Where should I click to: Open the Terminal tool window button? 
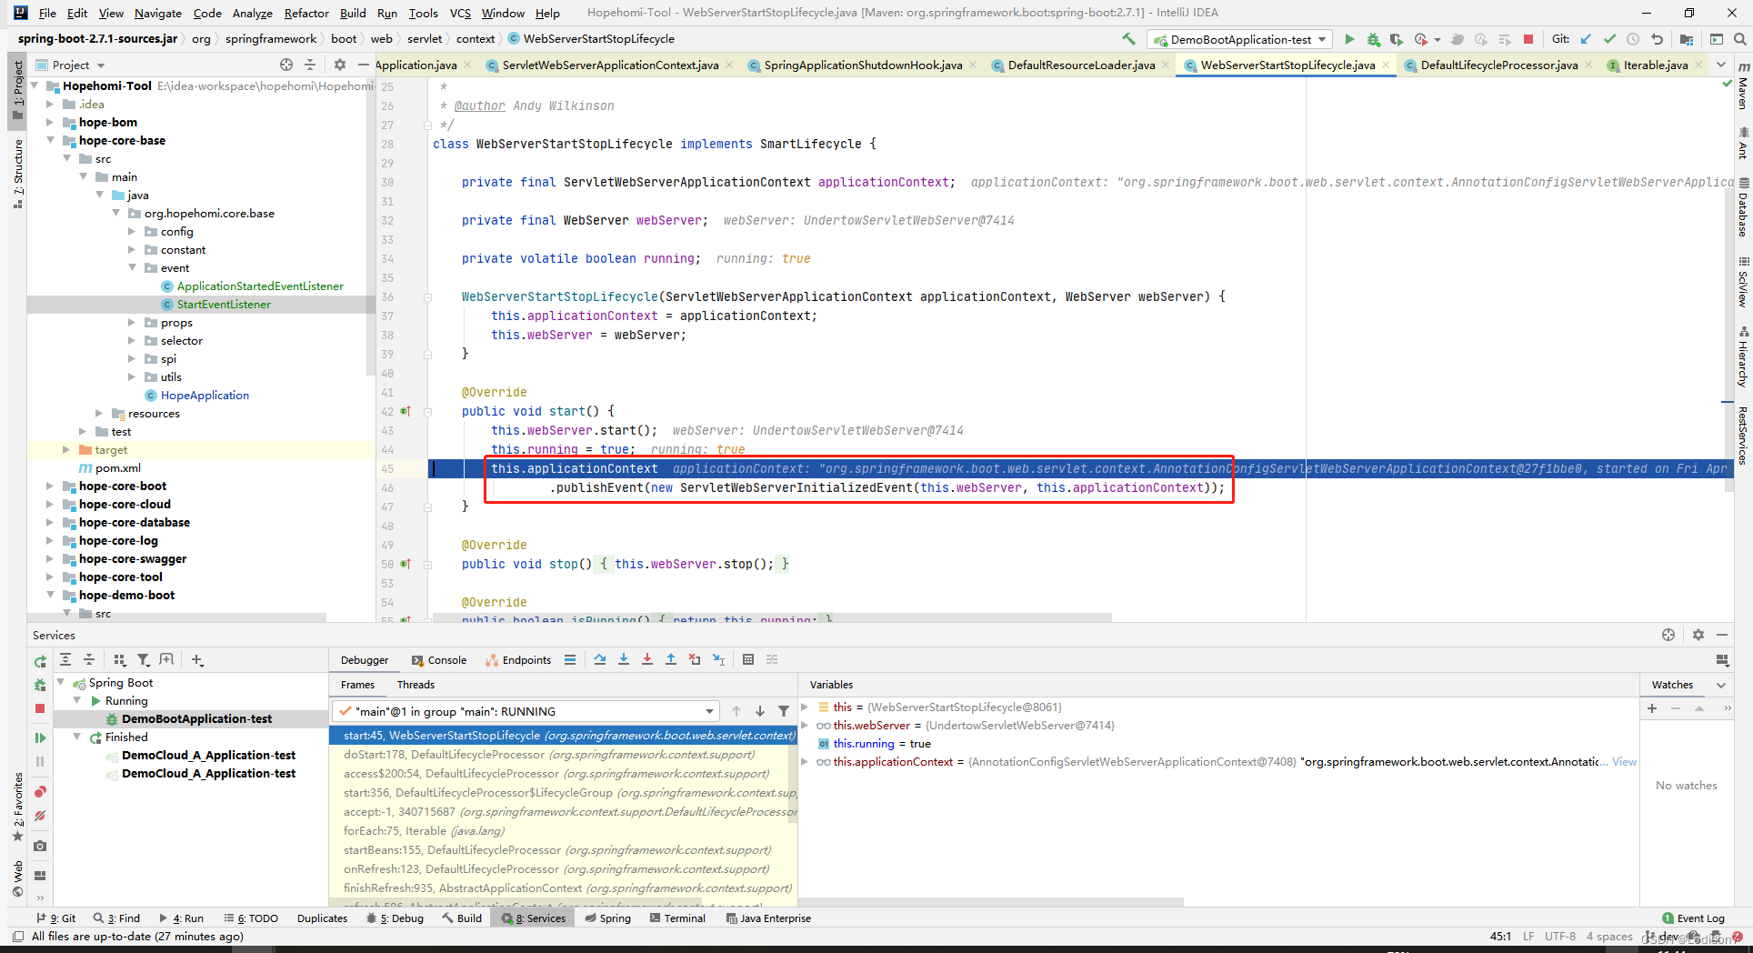[677, 918]
